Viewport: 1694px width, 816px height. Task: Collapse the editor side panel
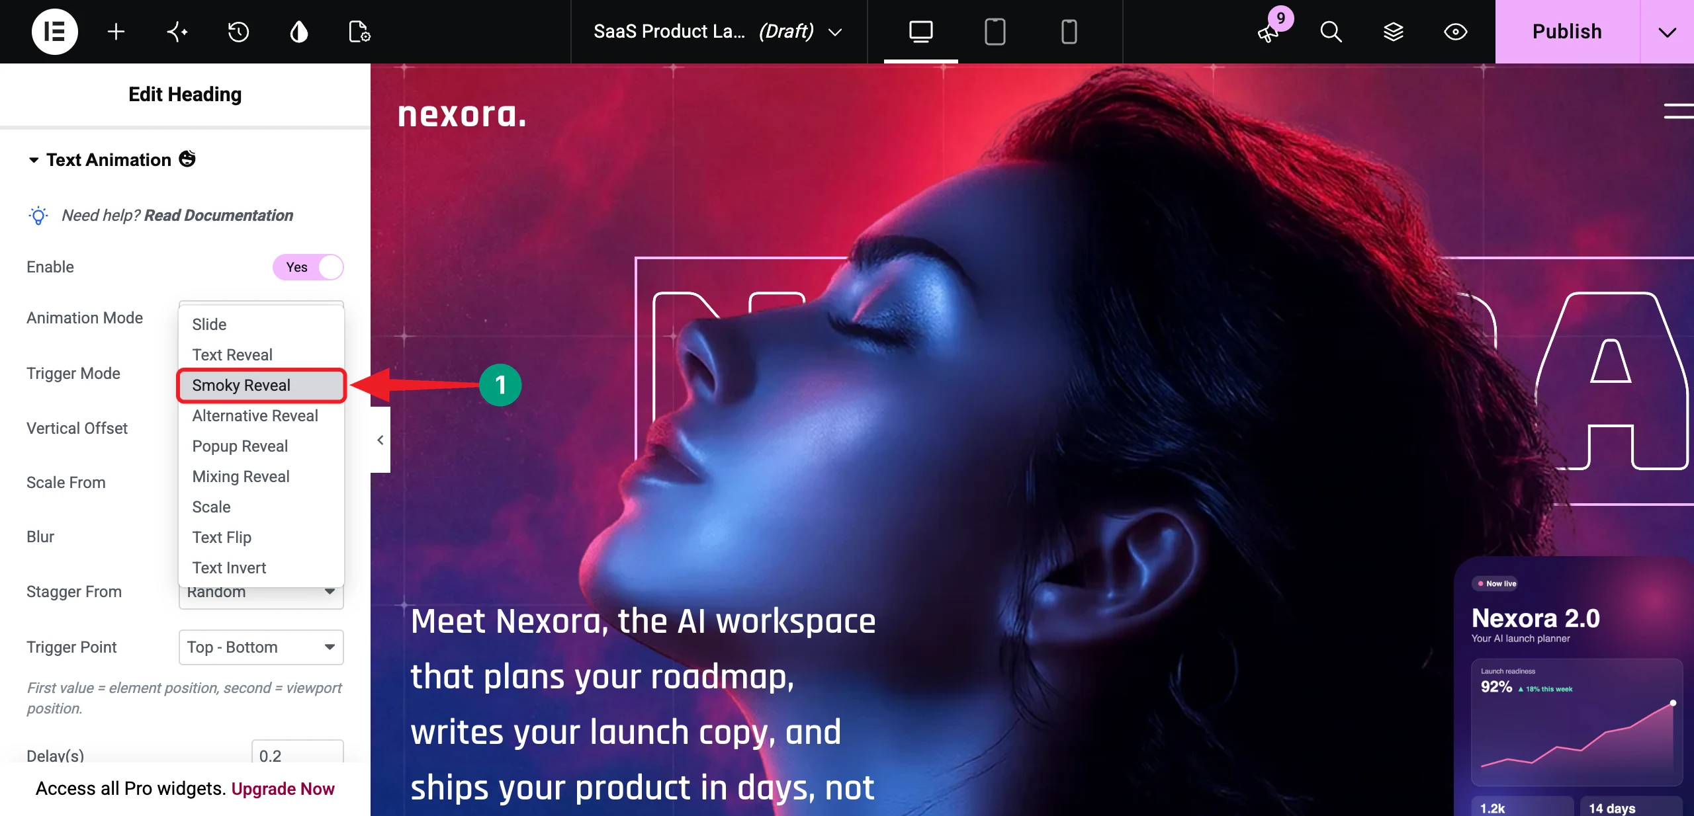380,440
